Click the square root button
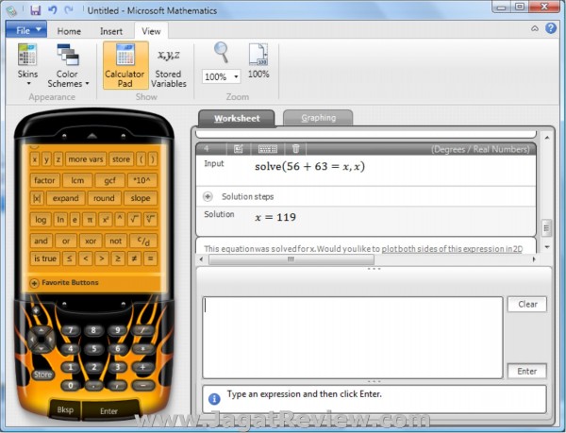This screenshot has height=433, width=566. tap(134, 220)
